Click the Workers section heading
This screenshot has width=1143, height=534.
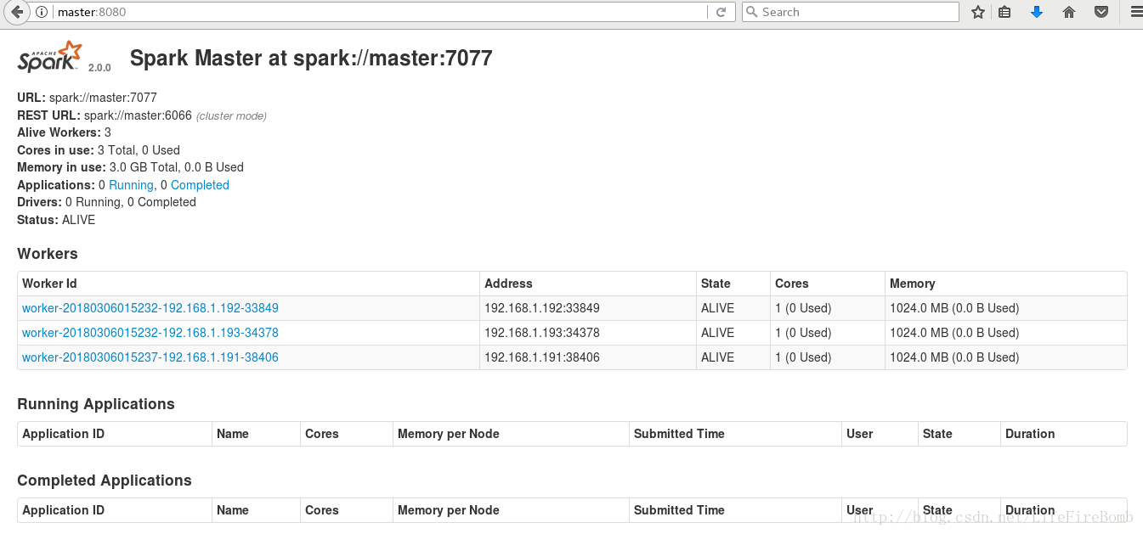point(48,254)
